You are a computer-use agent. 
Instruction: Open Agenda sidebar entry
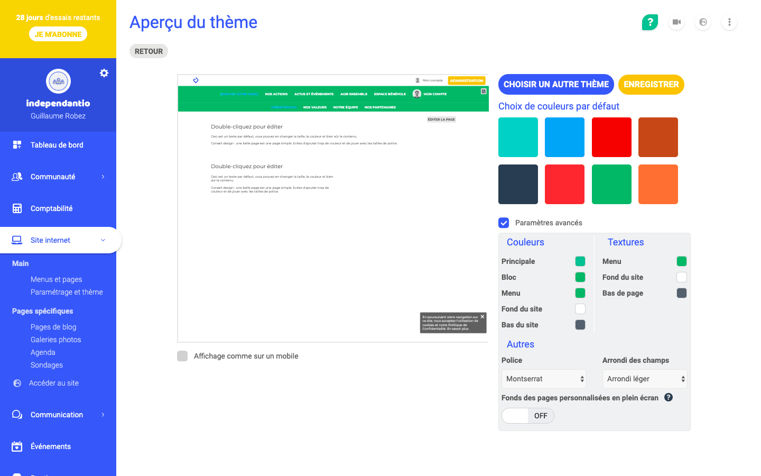[43, 352]
